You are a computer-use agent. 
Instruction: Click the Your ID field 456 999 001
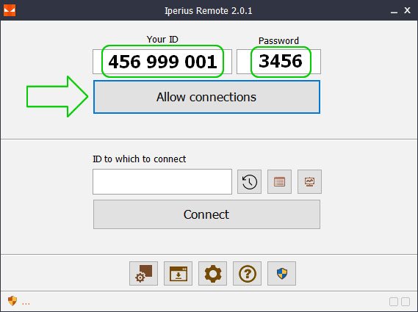pyautogui.click(x=162, y=62)
